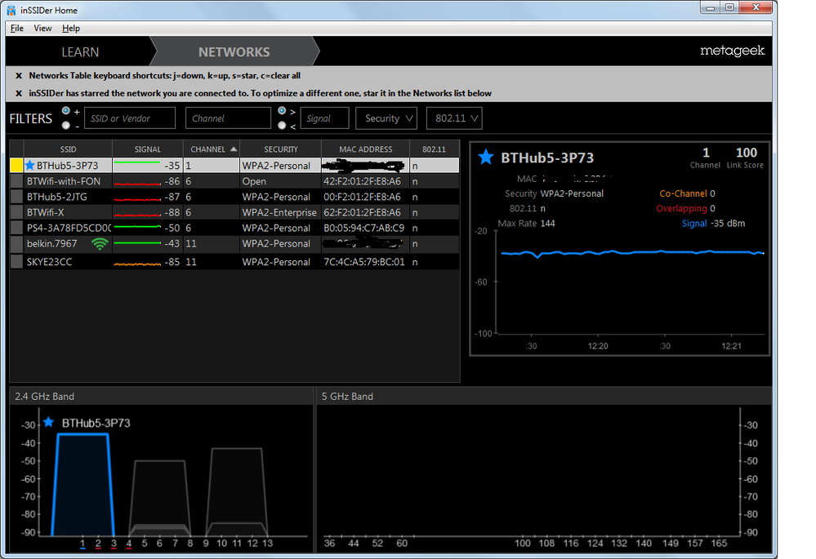Viewport: 816px width, 559px height.
Task: Switch to the NETWORKS tab
Action: [x=234, y=52]
